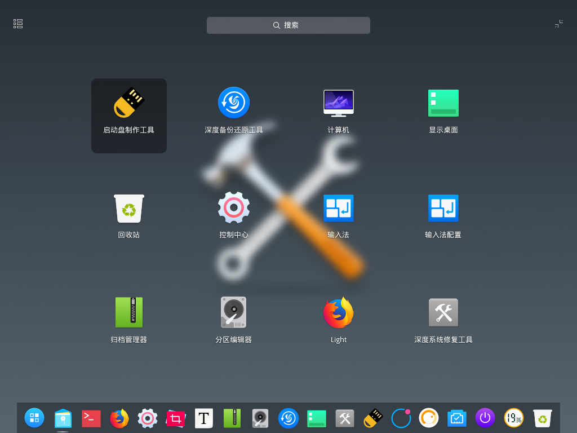
Task: Open Firefox from the dock
Action: click(x=119, y=418)
